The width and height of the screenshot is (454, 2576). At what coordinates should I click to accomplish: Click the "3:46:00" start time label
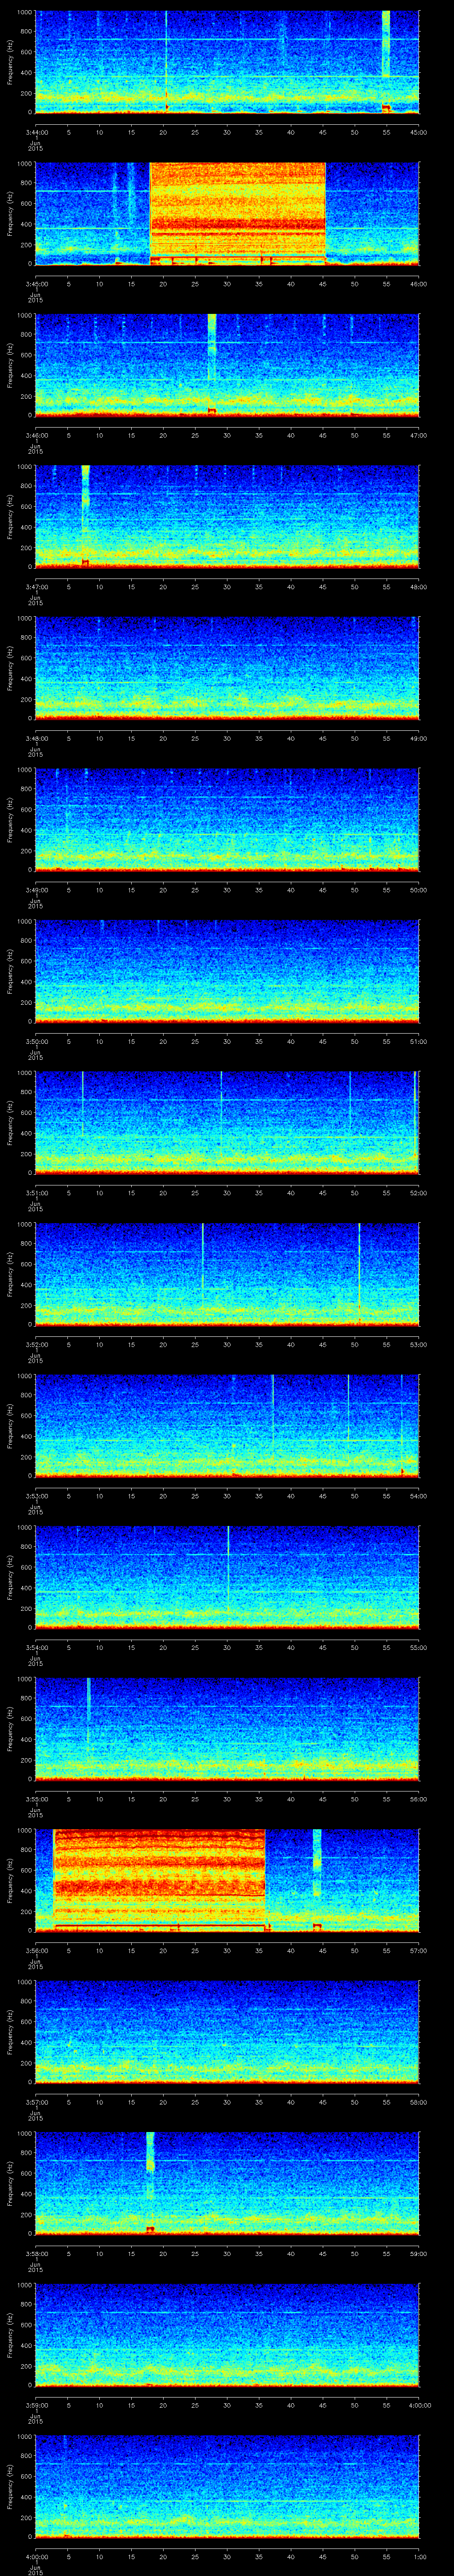[x=36, y=435]
